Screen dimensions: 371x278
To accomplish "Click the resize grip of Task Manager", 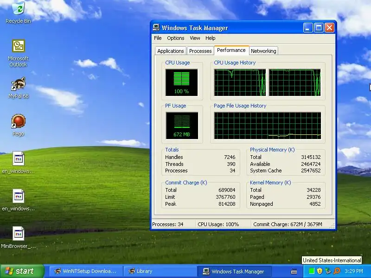I will [333, 226].
